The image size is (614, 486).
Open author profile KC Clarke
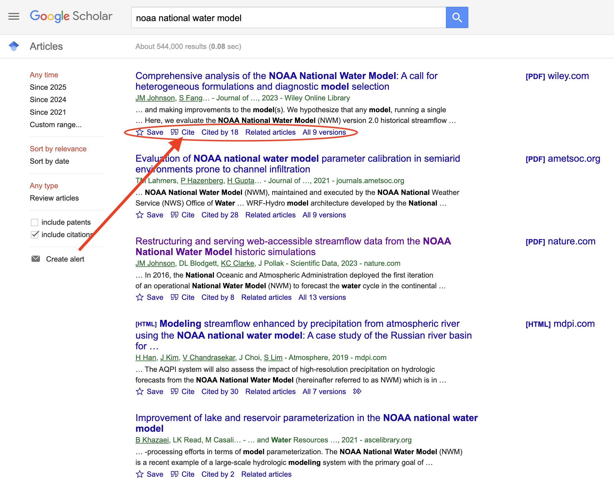238,263
